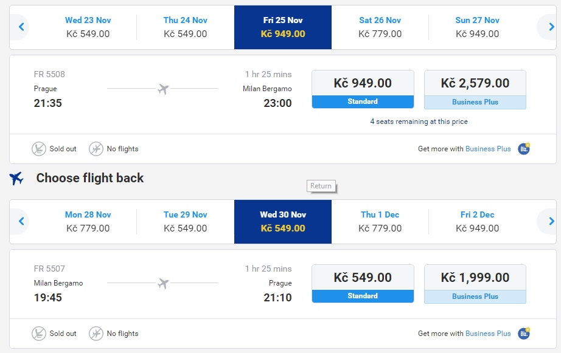Click previous dates arrow for outbound flight
Viewport: 561px width, 353px height.
21,27
